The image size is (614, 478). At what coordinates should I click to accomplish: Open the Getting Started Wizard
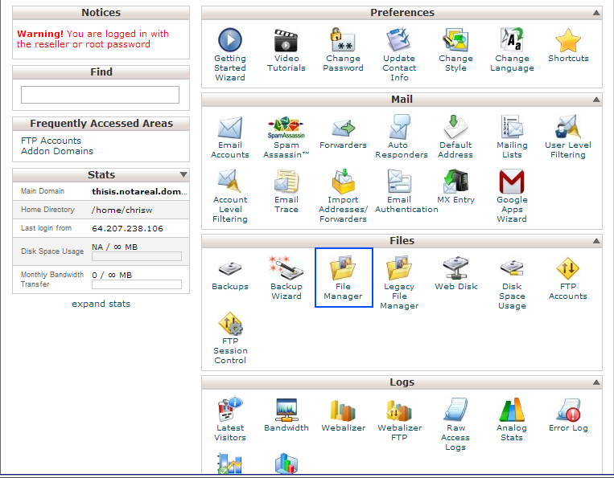click(x=230, y=54)
